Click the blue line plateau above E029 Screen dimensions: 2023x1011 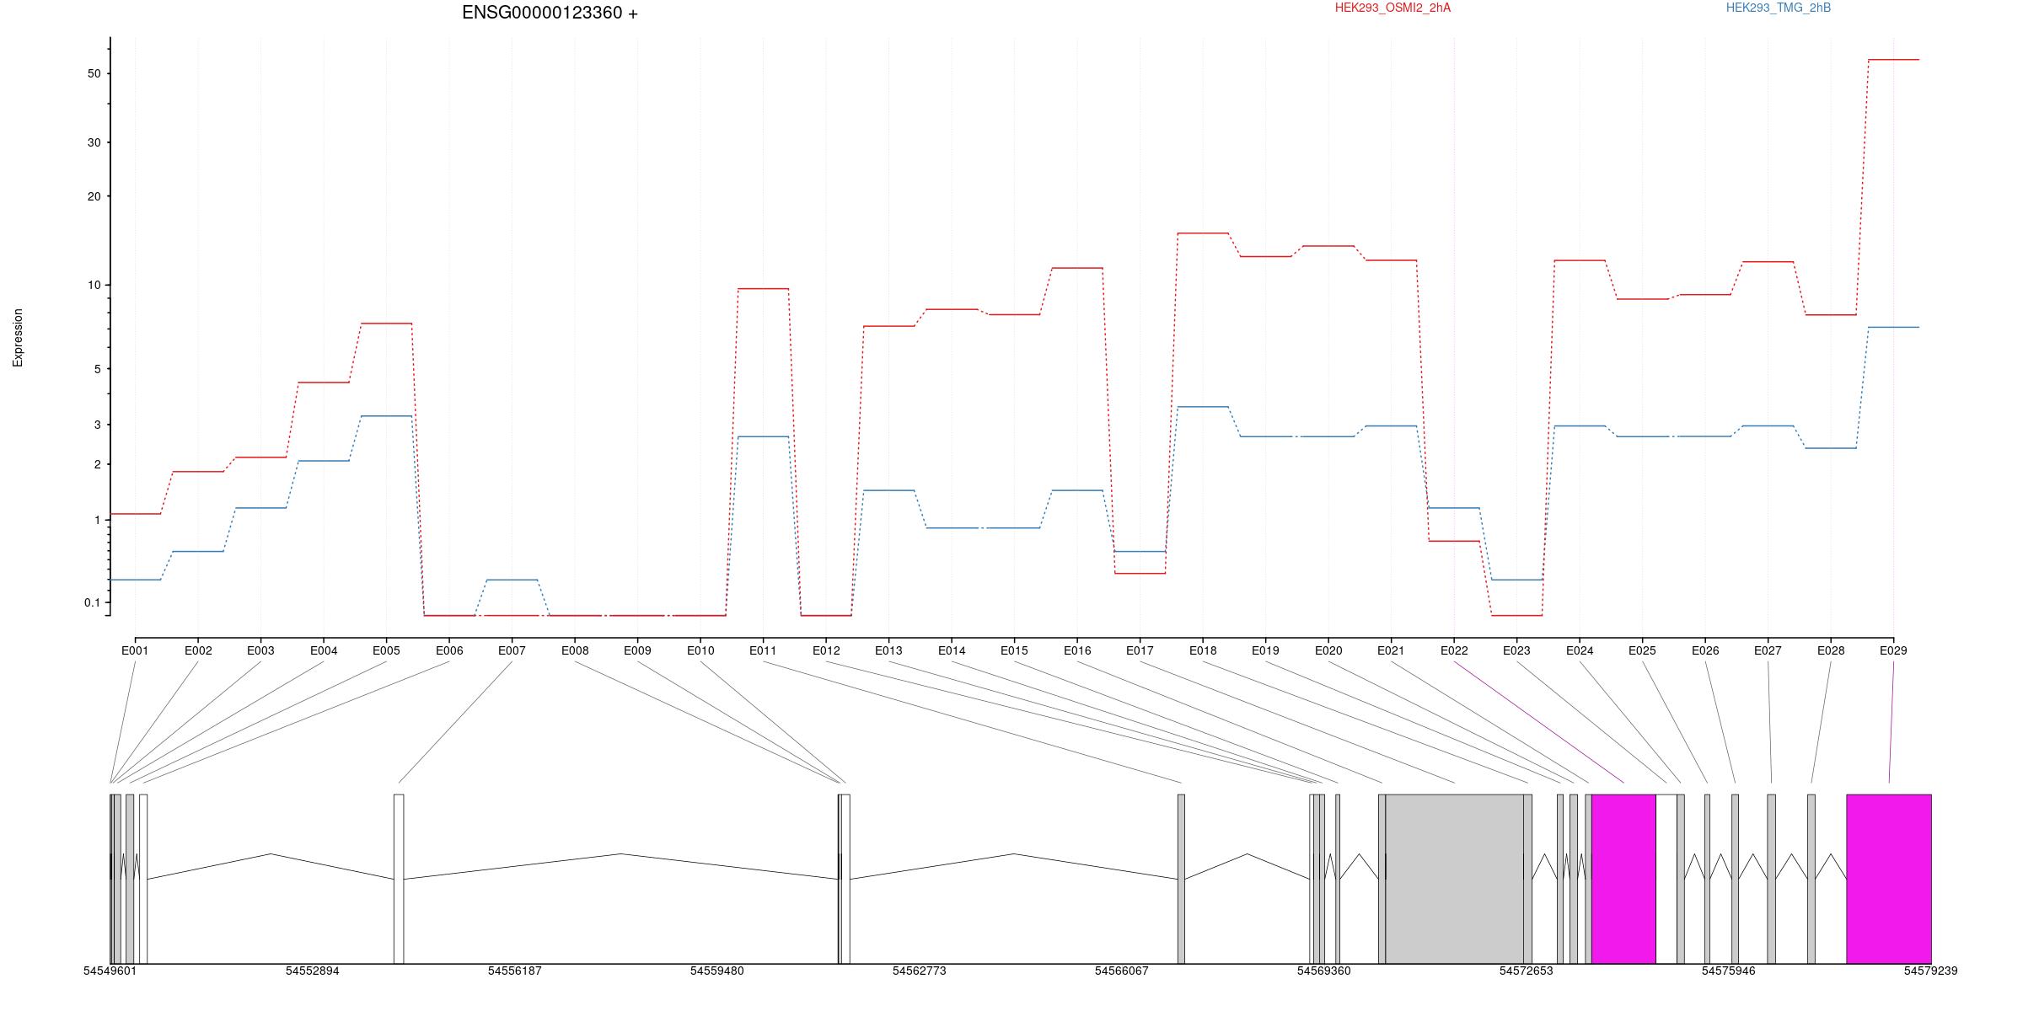(1893, 327)
